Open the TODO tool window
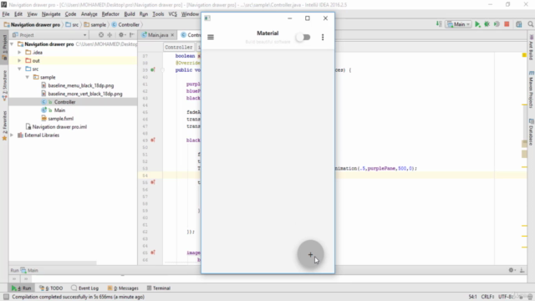535x301 pixels. 51,288
